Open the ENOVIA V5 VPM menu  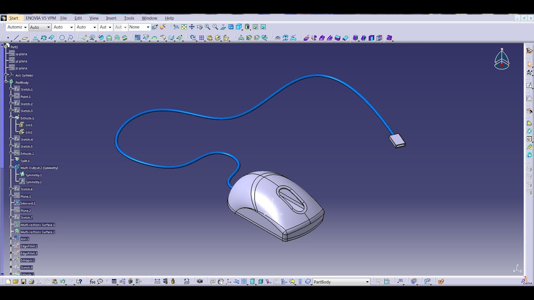tap(40, 18)
